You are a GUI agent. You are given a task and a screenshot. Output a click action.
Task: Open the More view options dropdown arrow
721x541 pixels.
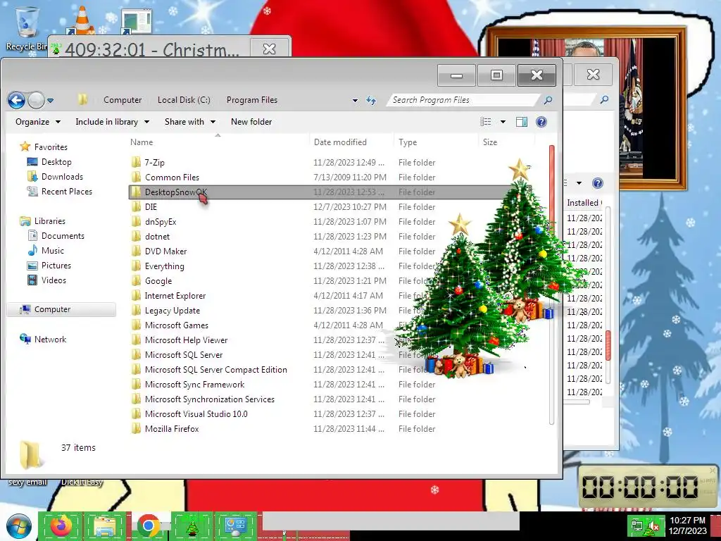[503, 122]
